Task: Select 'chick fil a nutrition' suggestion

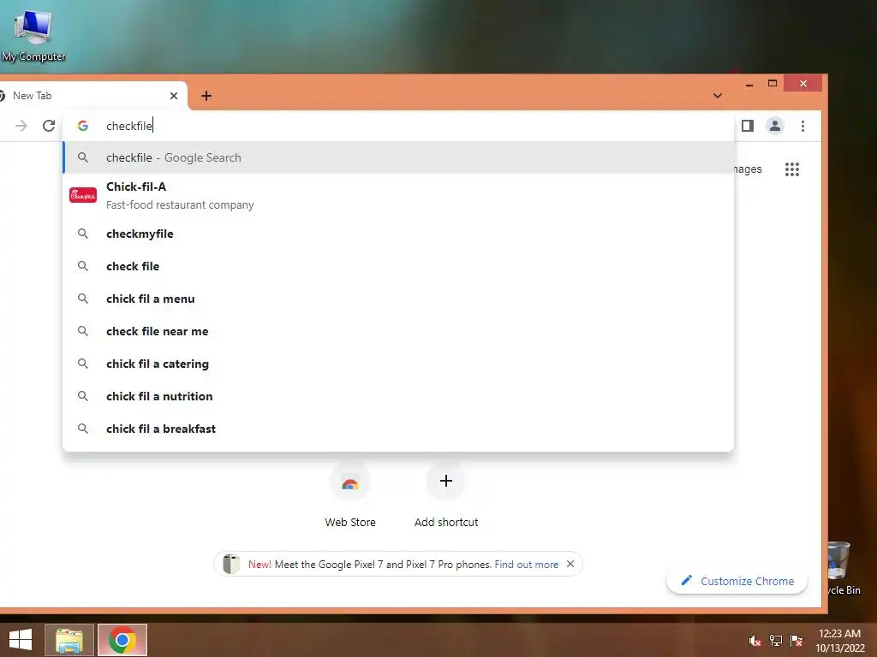Action: [398, 396]
